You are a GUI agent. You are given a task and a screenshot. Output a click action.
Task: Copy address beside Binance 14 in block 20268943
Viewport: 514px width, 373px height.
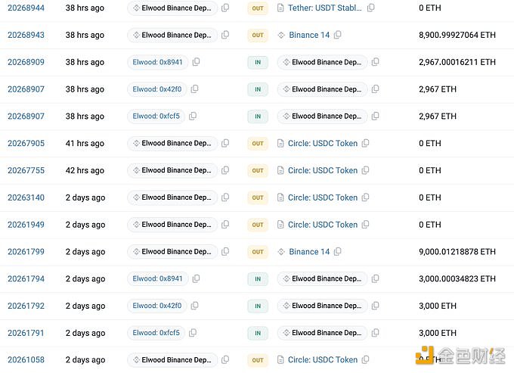tap(337, 35)
